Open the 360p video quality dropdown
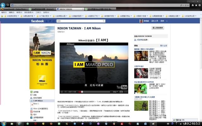 tap(115, 92)
